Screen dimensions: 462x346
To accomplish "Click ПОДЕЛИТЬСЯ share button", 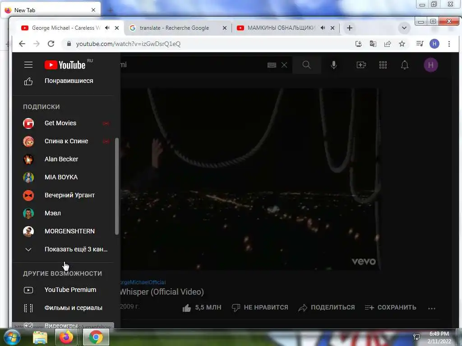I will click(x=327, y=307).
